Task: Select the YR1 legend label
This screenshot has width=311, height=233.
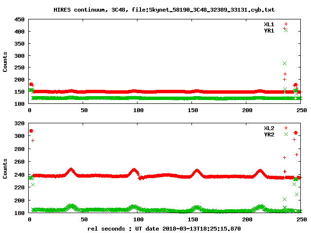Action: pyautogui.click(x=269, y=31)
